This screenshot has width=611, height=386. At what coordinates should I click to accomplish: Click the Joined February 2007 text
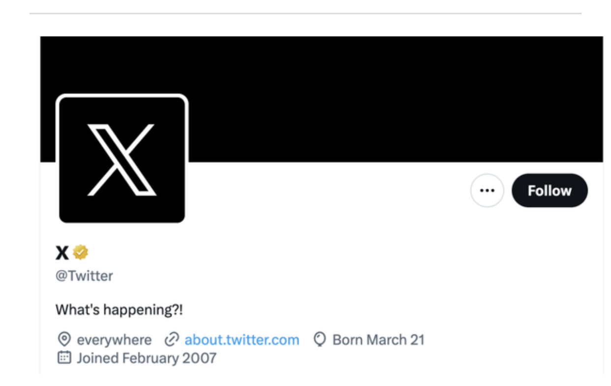(x=147, y=358)
